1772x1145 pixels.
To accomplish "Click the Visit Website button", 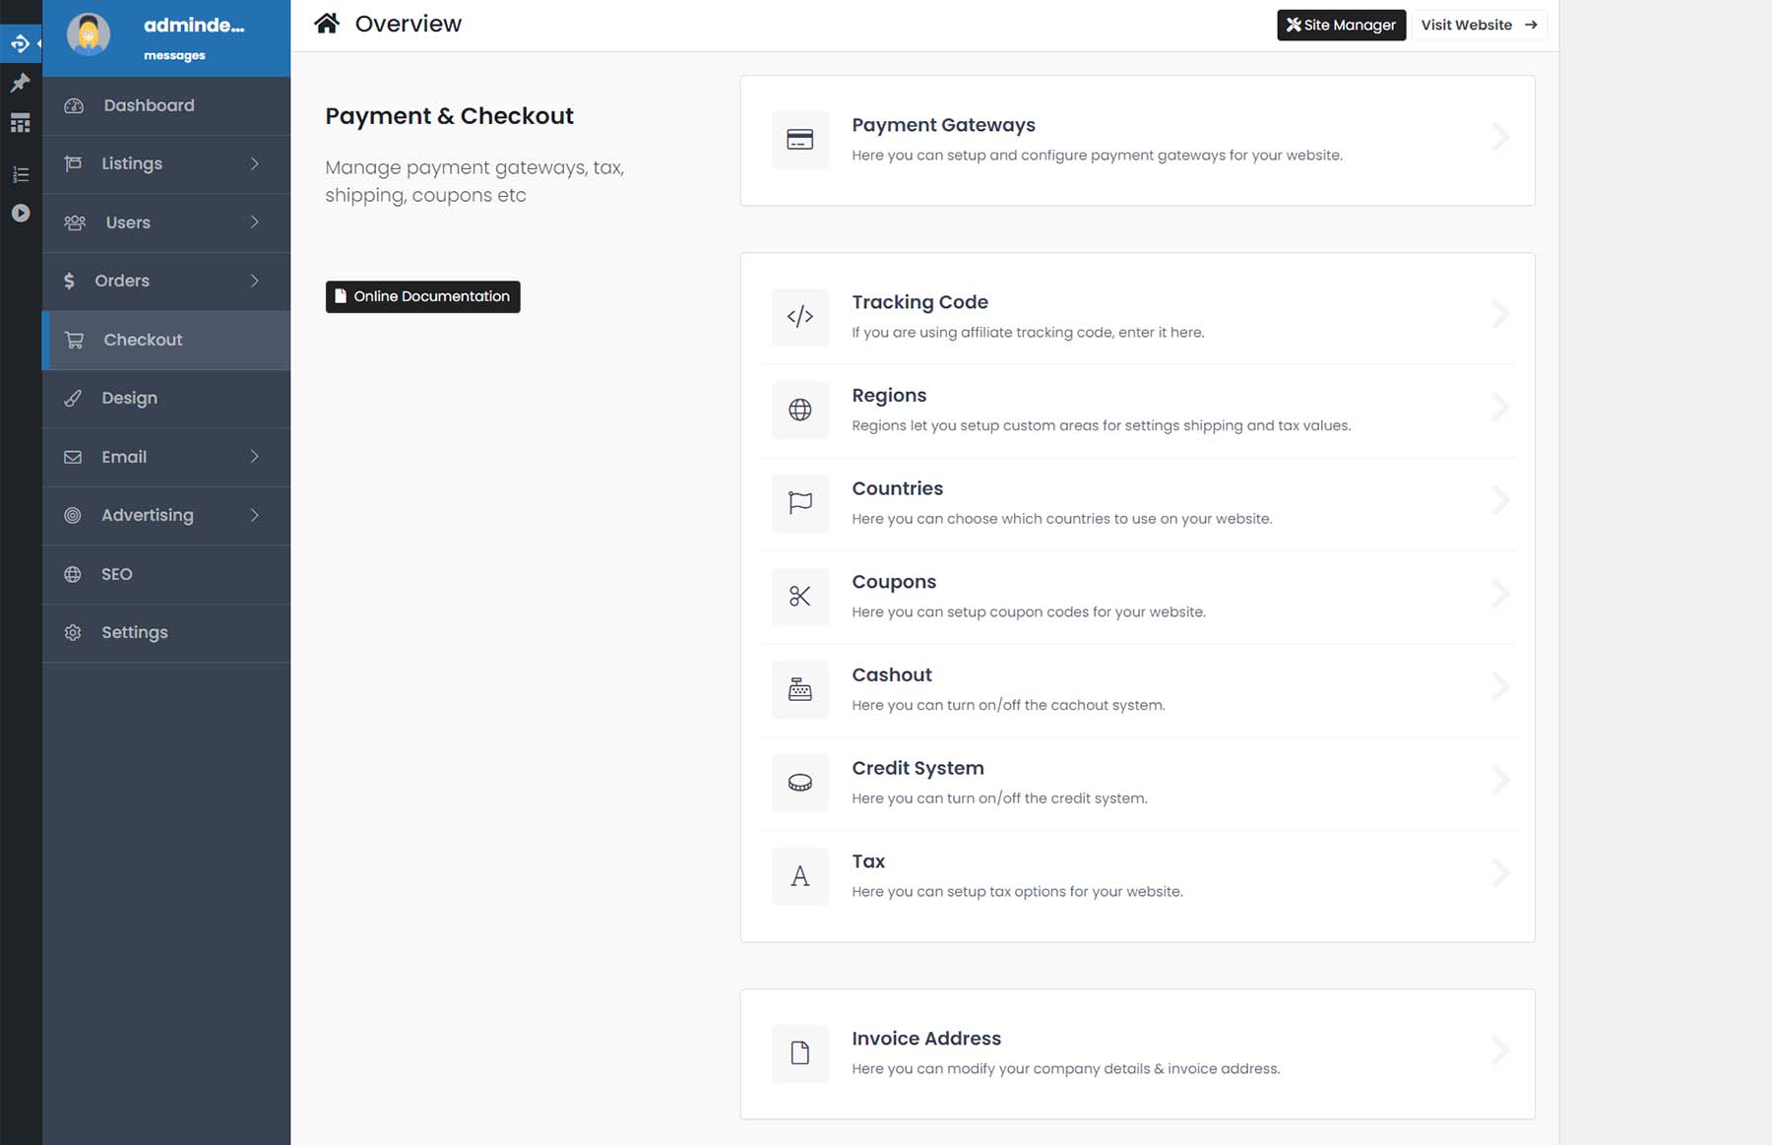I will click(1477, 25).
